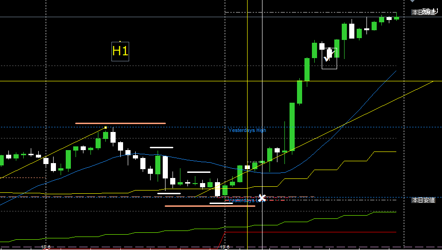Click the leftmost 18.6 date label
Viewport: 442px width, 250px height.
click(46, 247)
